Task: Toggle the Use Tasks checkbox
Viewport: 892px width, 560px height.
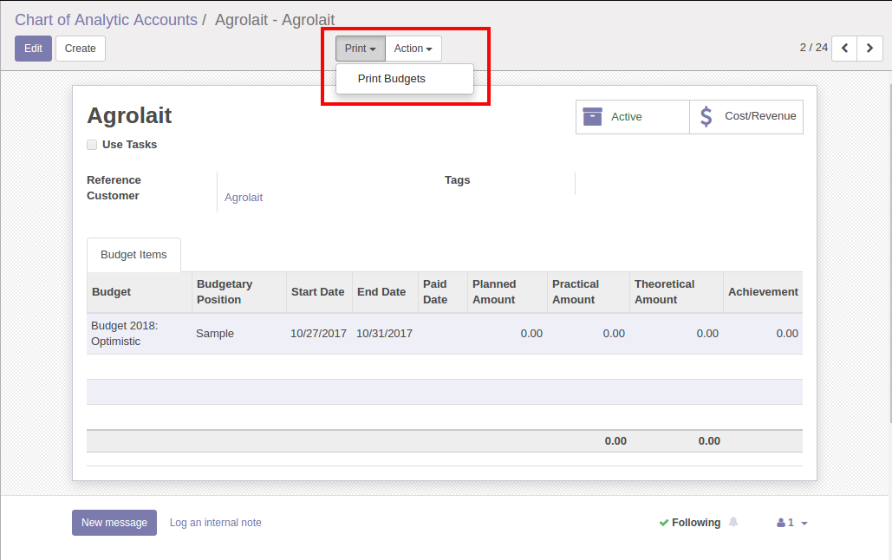Action: coord(92,145)
